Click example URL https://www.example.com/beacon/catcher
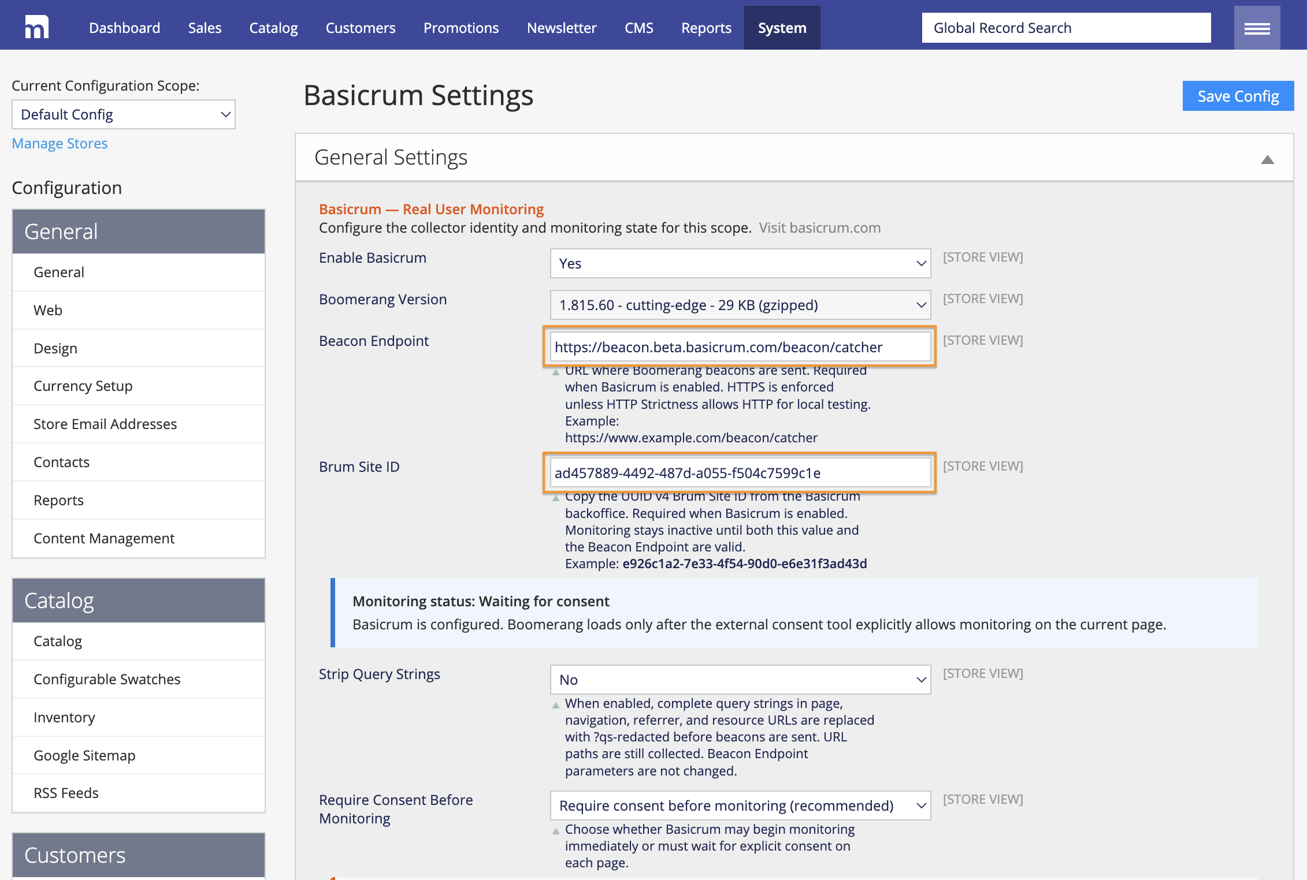The height and width of the screenshot is (880, 1307). click(x=691, y=438)
